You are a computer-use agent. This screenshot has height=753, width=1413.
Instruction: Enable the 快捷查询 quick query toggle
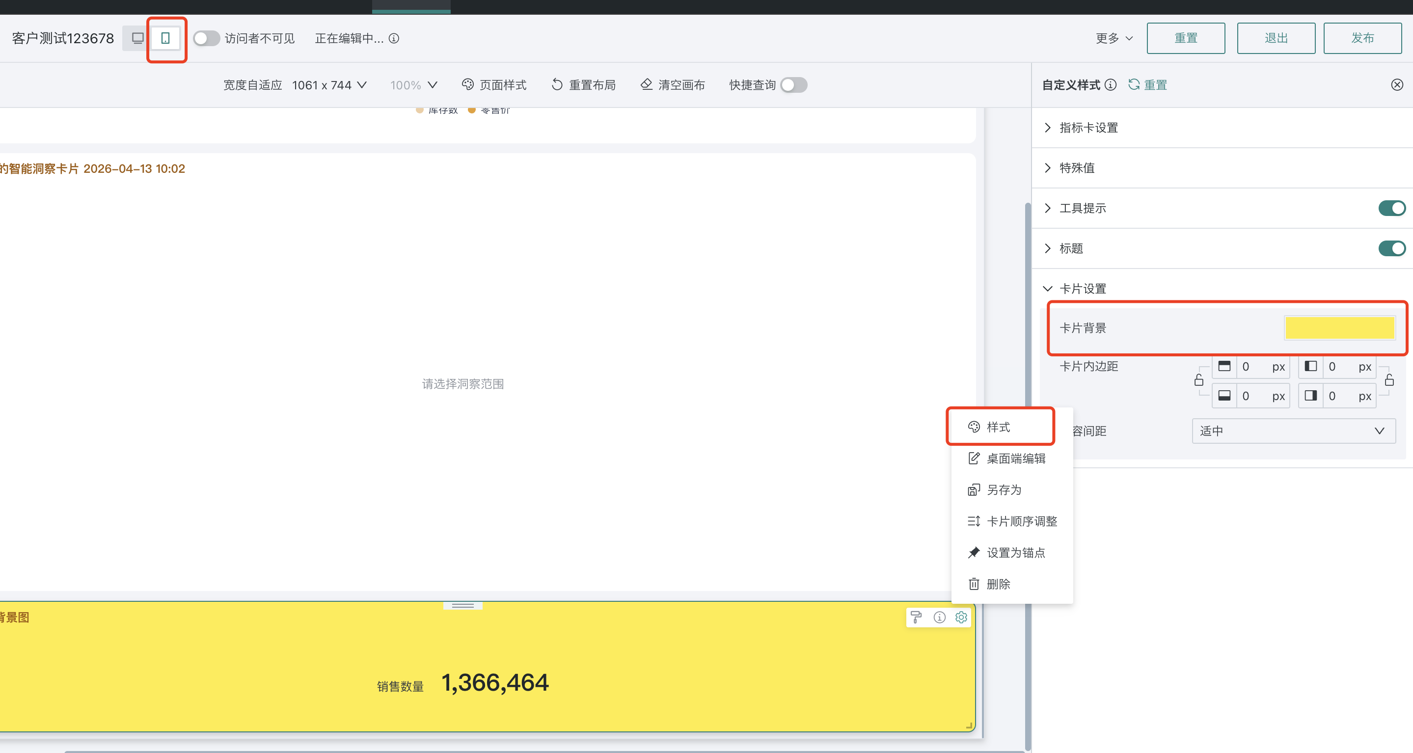tap(793, 84)
